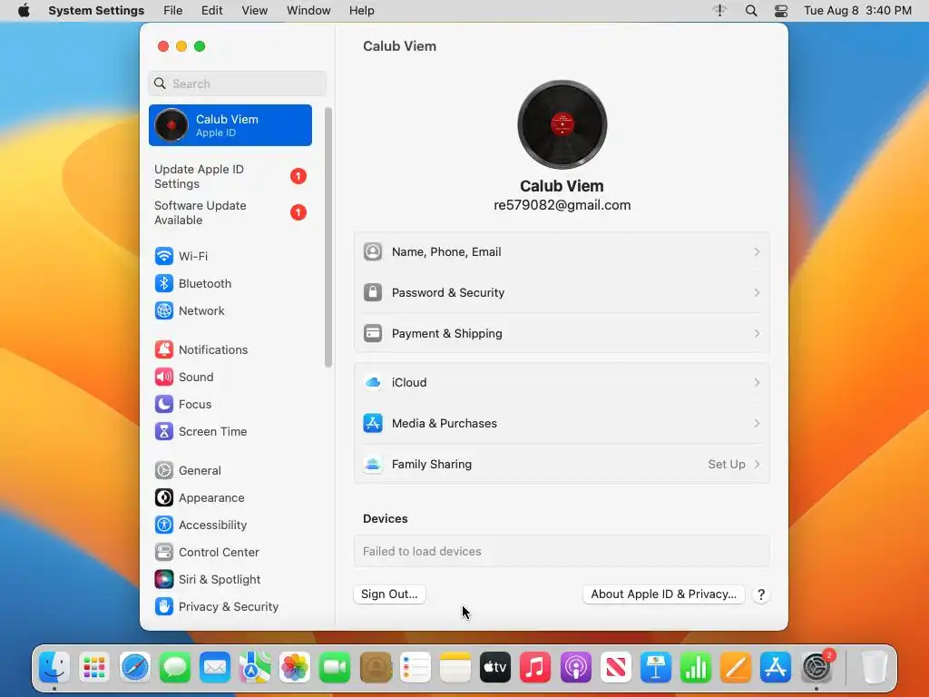Open the System Settings menu
The height and width of the screenshot is (697, 929).
pos(96,11)
